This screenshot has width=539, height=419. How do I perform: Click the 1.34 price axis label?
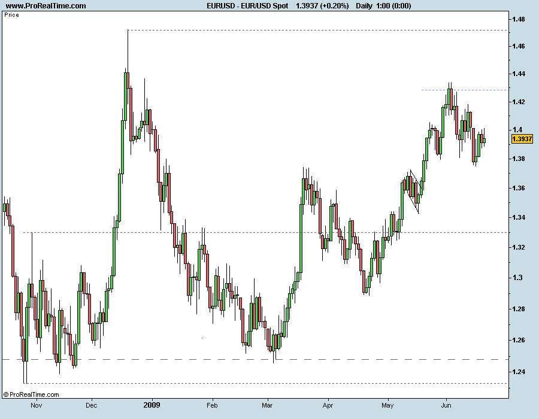pos(519,217)
